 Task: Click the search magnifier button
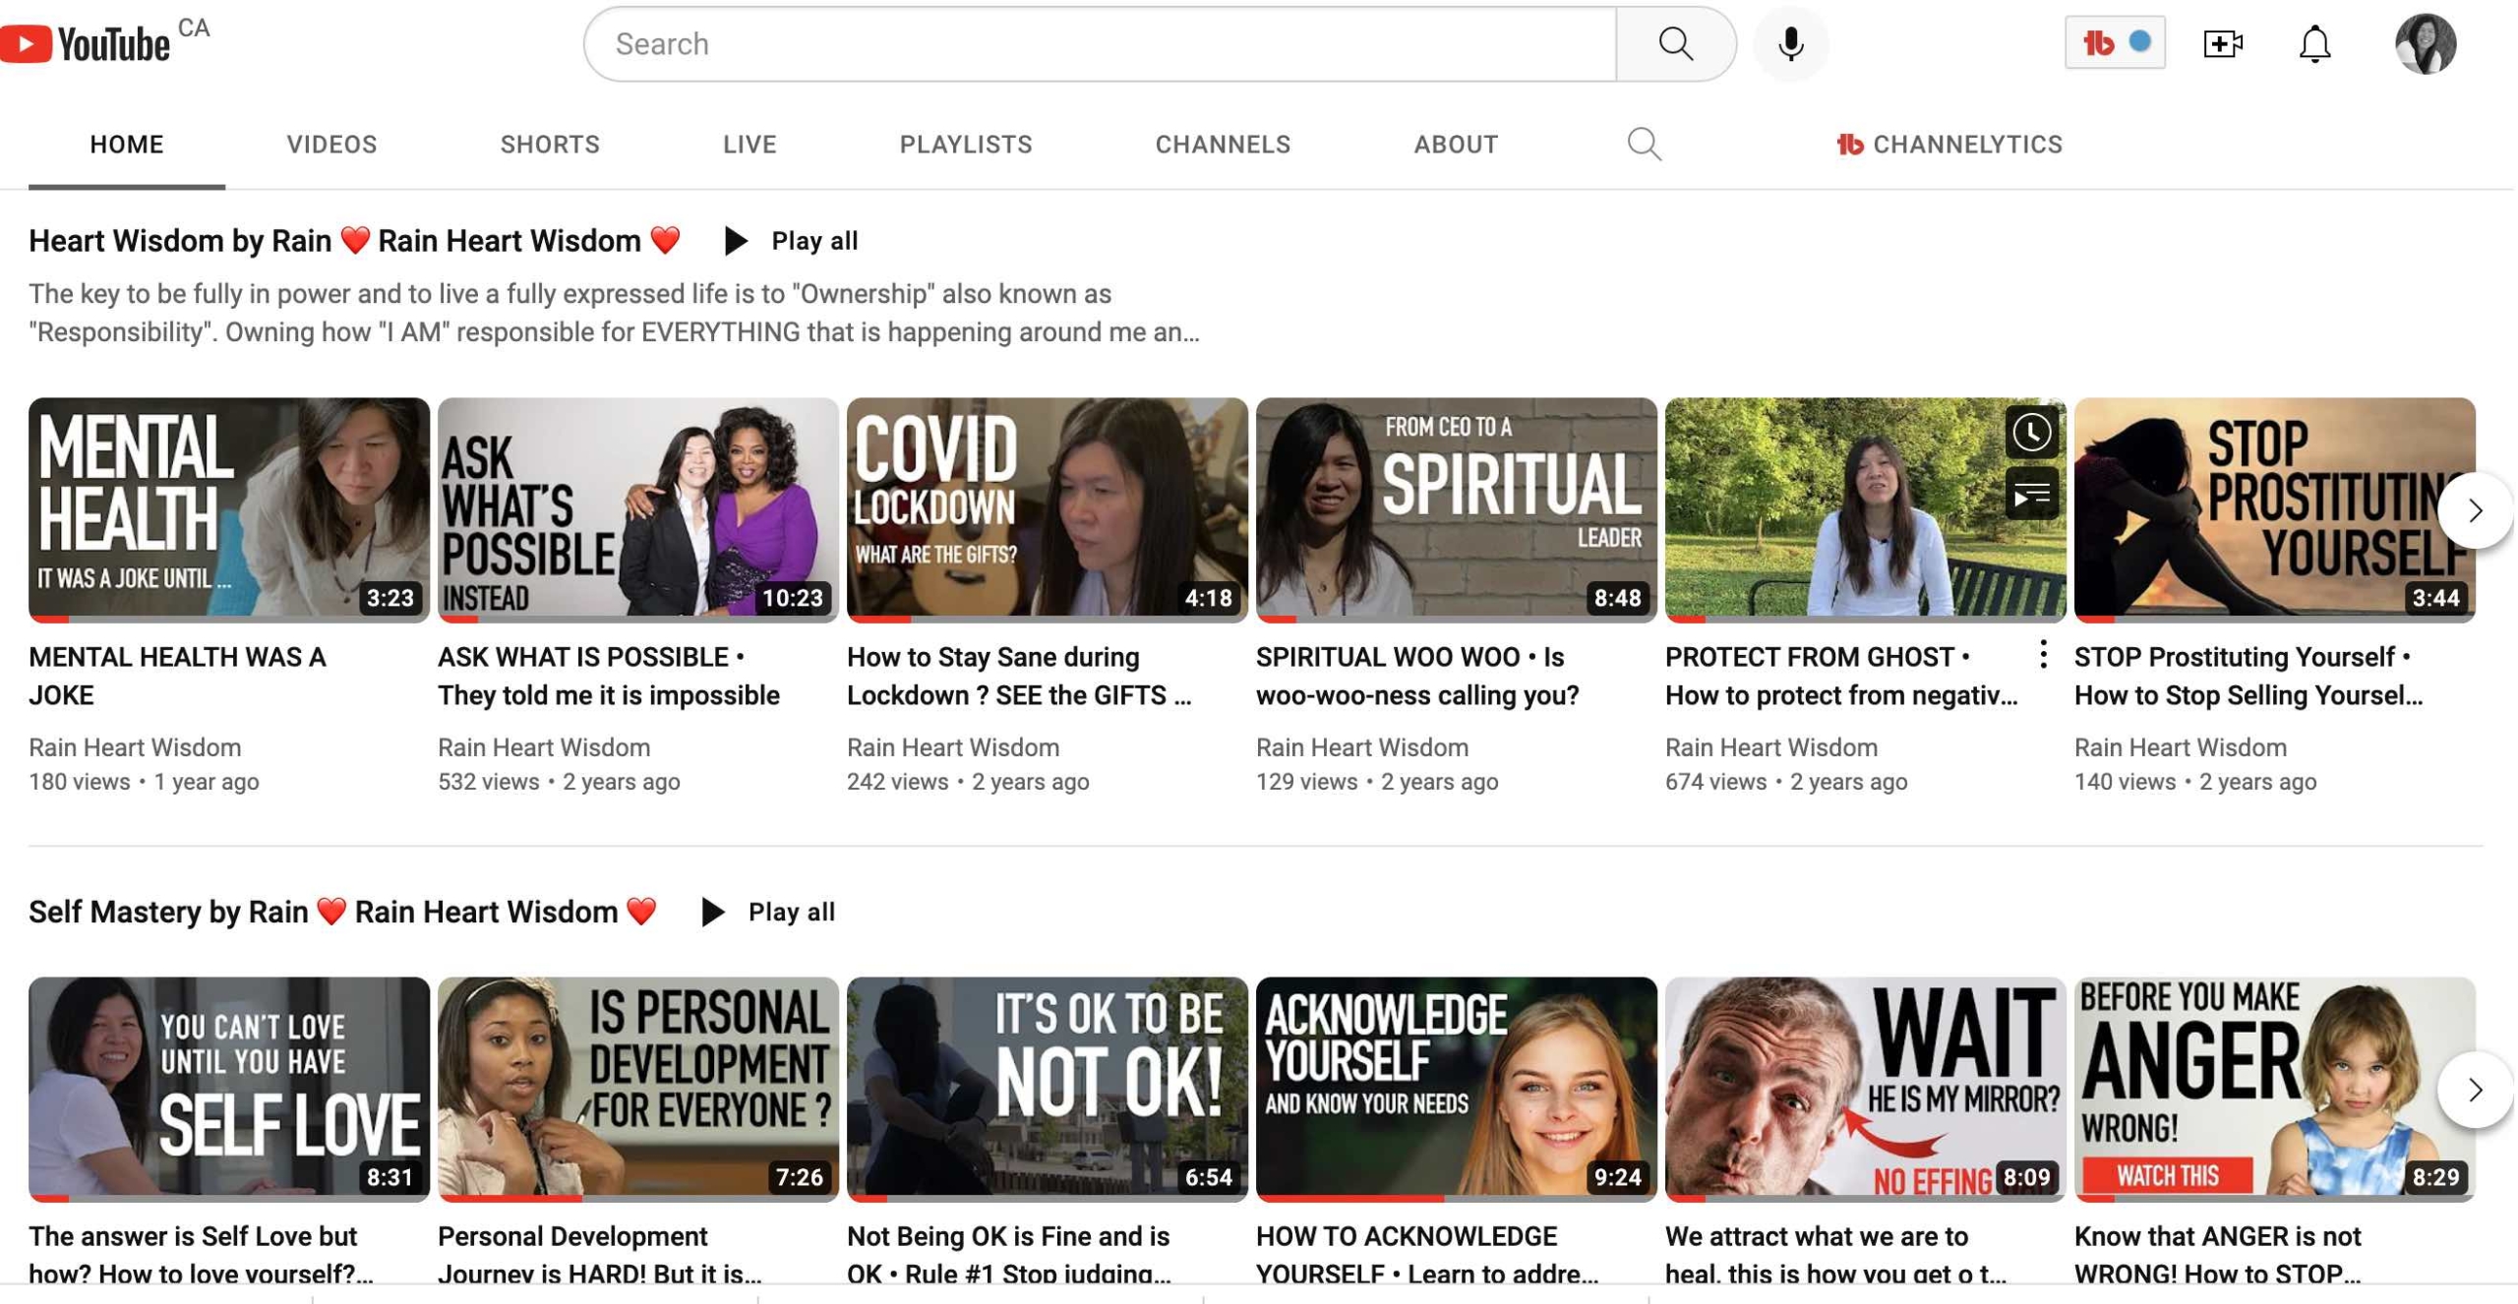click(1675, 44)
